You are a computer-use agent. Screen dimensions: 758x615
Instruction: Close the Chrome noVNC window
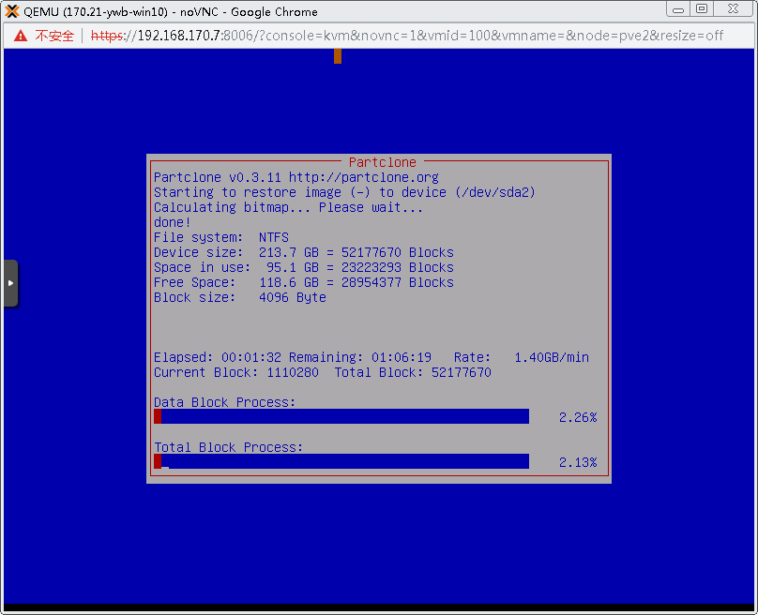734,8
